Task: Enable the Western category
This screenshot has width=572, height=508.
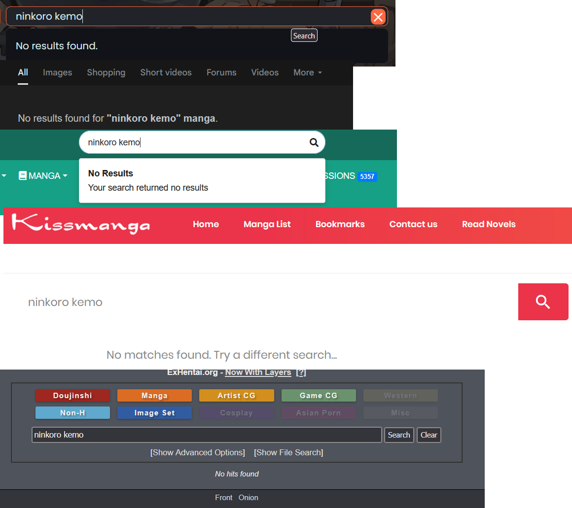Action: (400, 395)
